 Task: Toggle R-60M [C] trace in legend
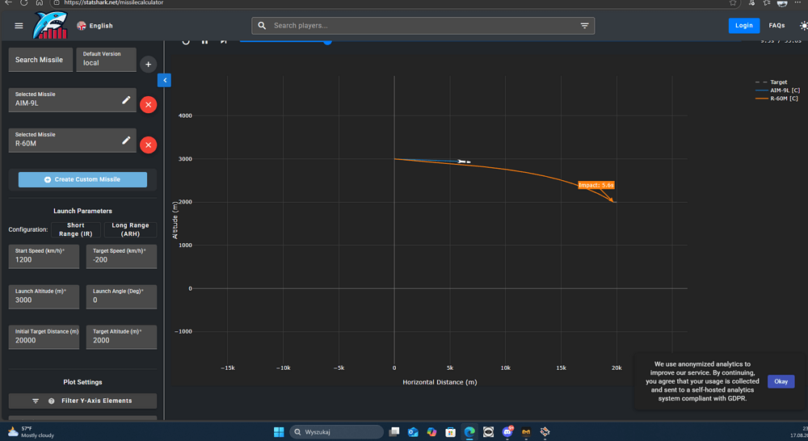click(x=776, y=99)
